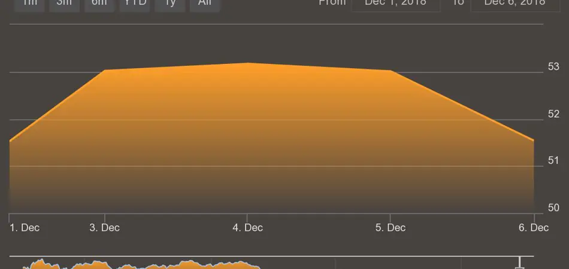The image size is (569, 269).
Task: Click the 50 y-axis label
Action: (x=553, y=208)
